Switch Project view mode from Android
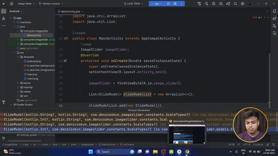The width and height of the screenshot is (278, 156). [x=16, y=11]
